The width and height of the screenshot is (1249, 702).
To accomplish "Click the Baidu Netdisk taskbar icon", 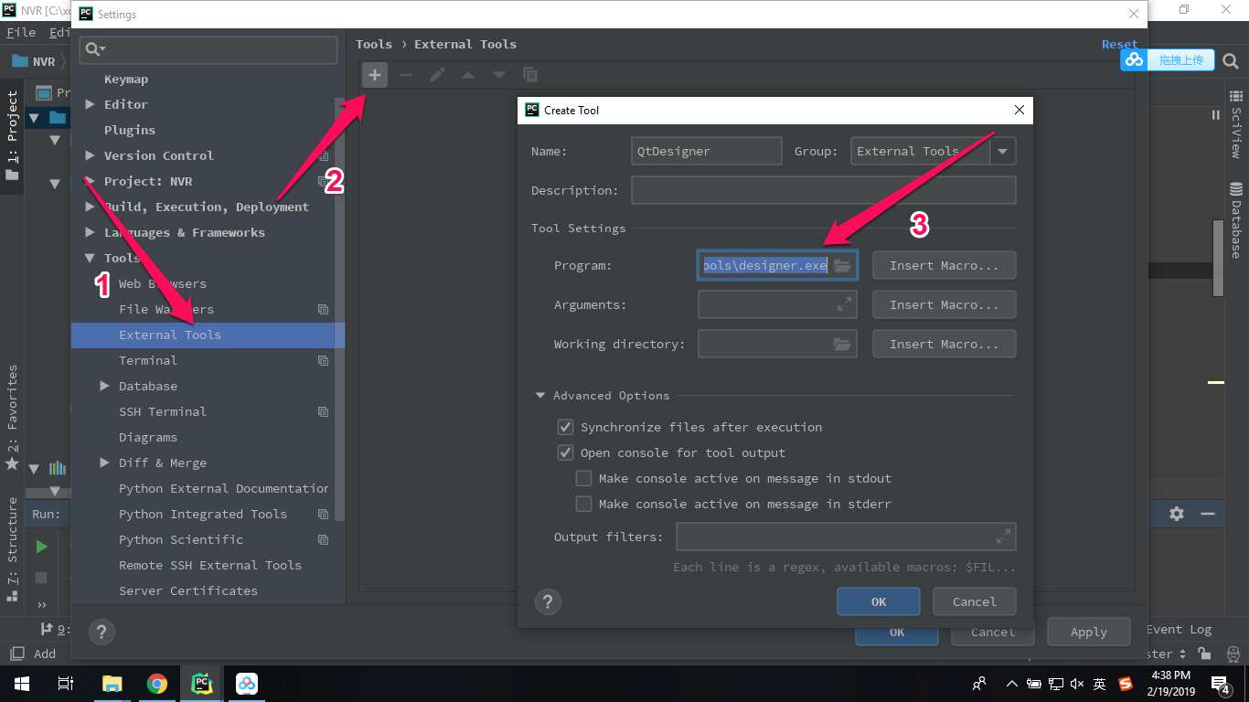I will [x=247, y=683].
